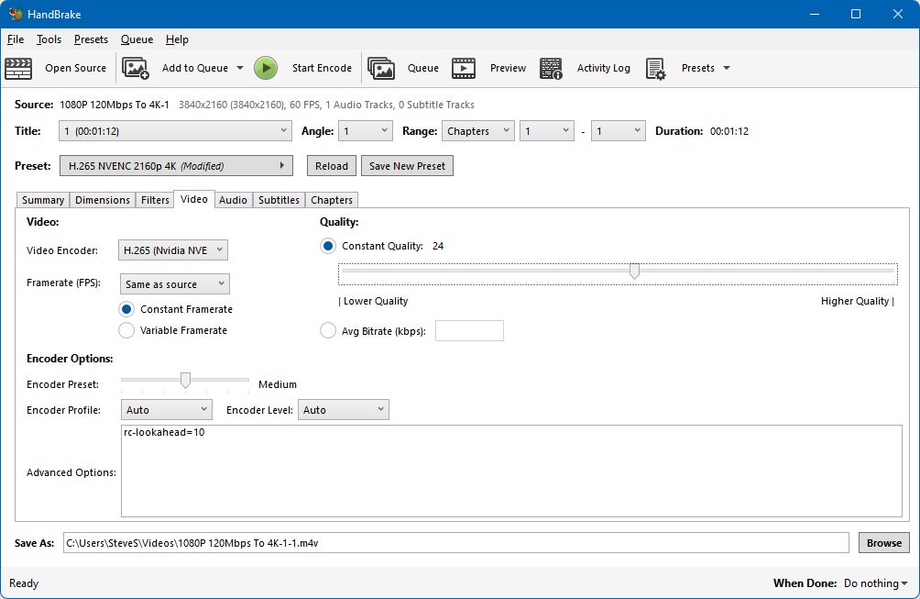Select the Avg Bitrate (kbps) radio button
The height and width of the screenshot is (599, 920).
point(328,330)
